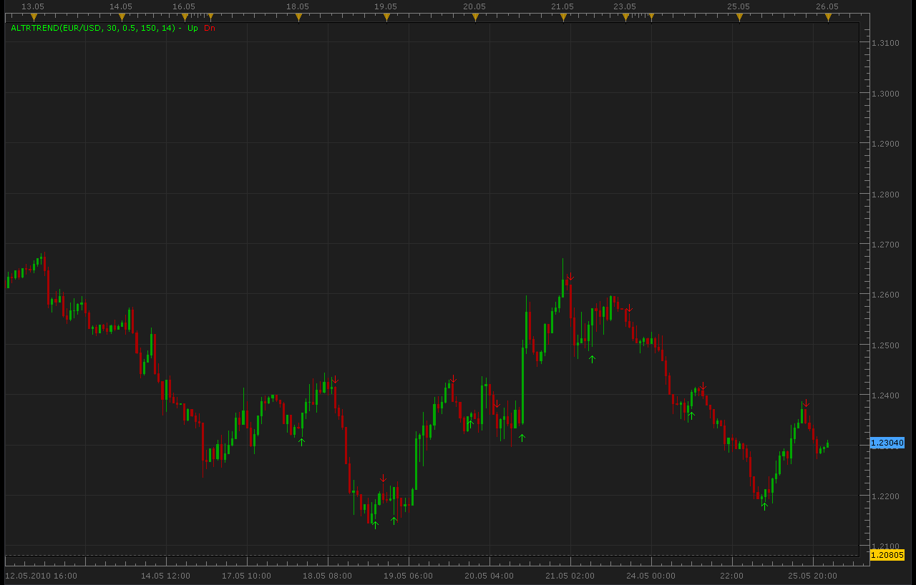Click the 24.05 00:00 time label

(x=651, y=576)
